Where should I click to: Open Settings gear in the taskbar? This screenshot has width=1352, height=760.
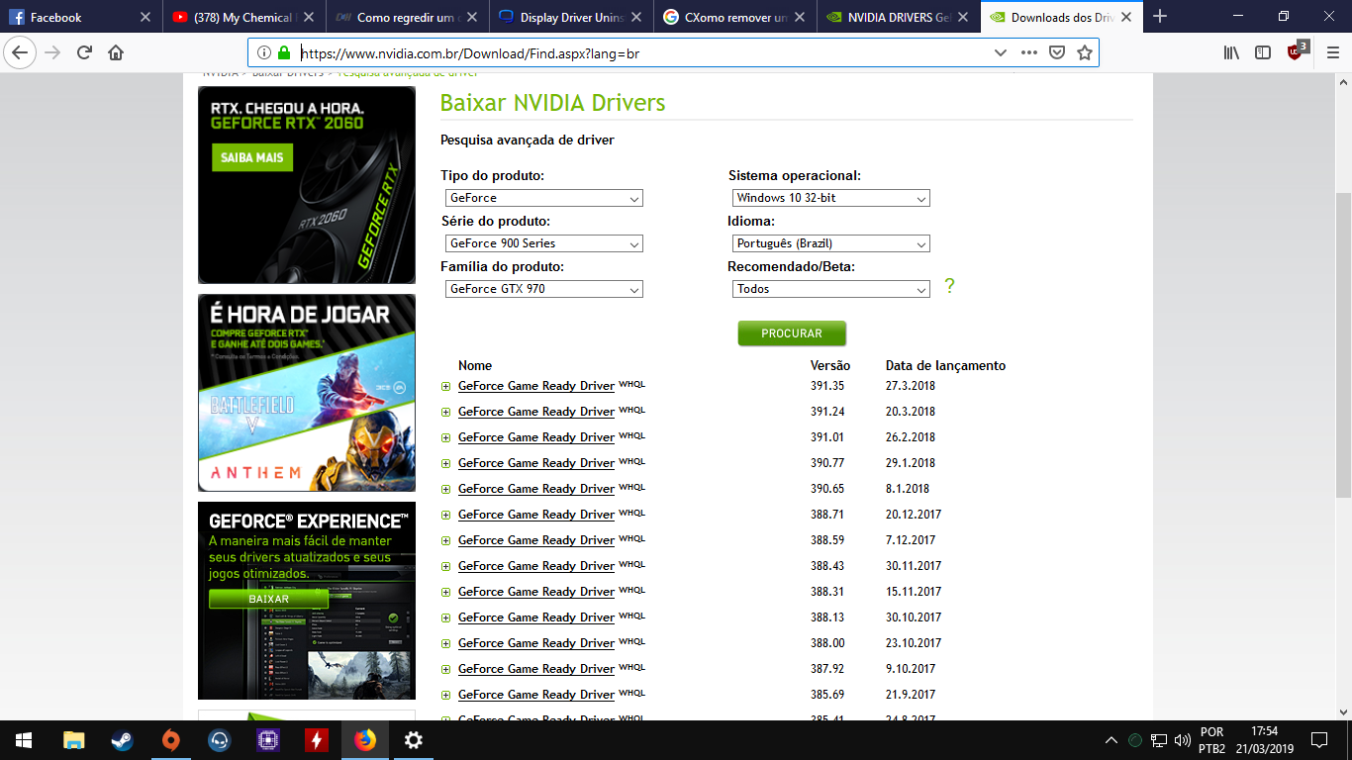[414, 740]
